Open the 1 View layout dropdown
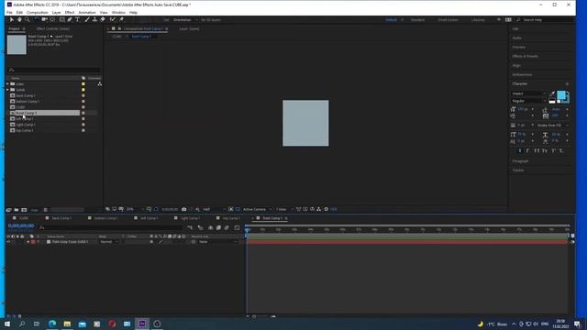Image resolution: width=587 pixels, height=330 pixels. [x=284, y=209]
